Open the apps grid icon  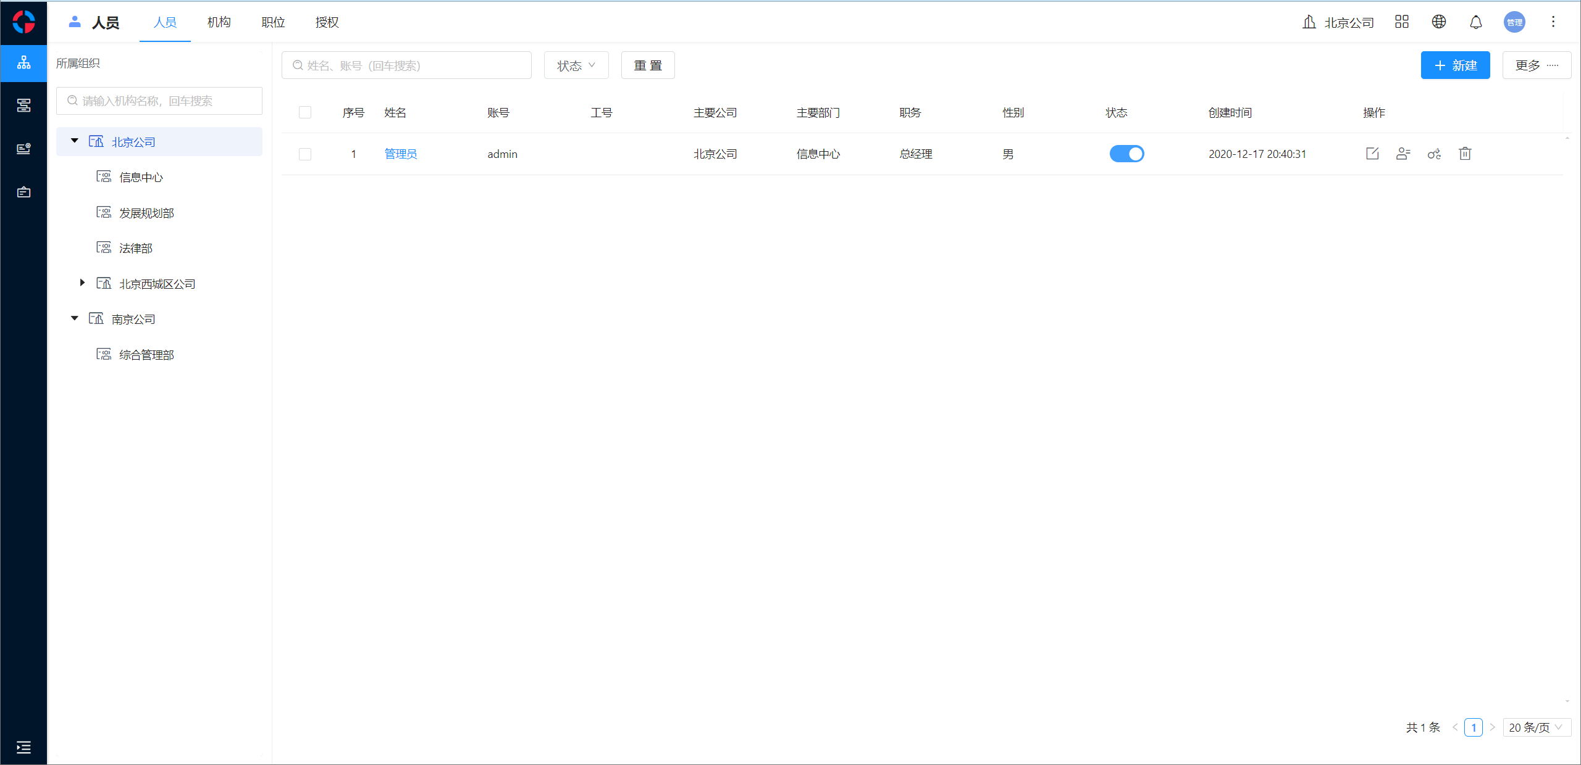tap(1402, 22)
